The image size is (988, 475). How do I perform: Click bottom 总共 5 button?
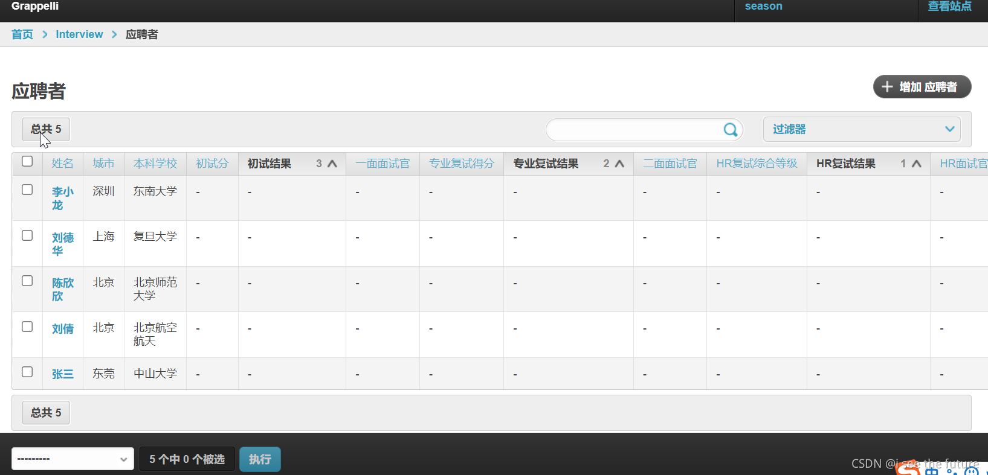point(46,413)
